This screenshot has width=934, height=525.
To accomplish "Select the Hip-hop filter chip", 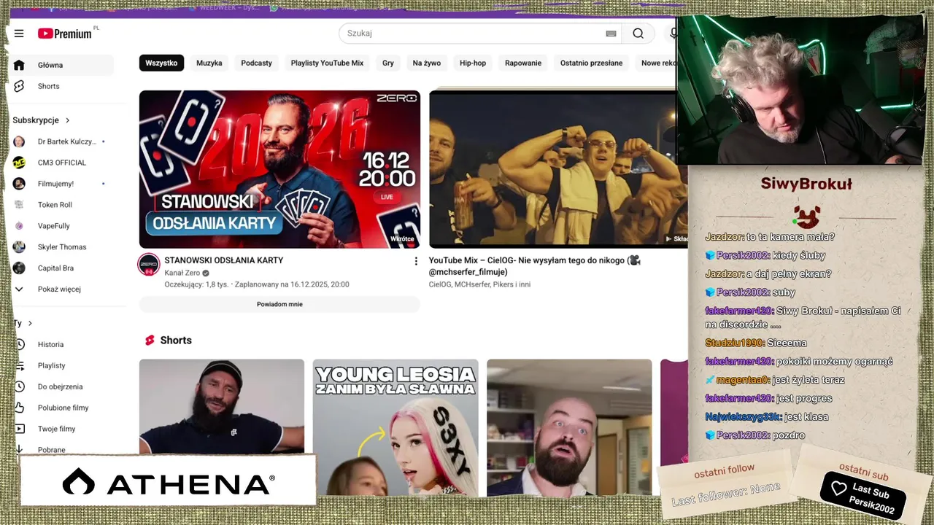I will (x=473, y=63).
